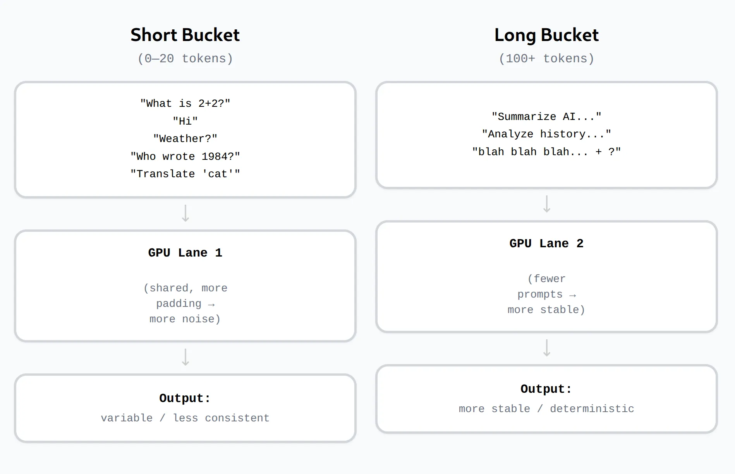Click the Short Bucket heading

tap(185, 35)
